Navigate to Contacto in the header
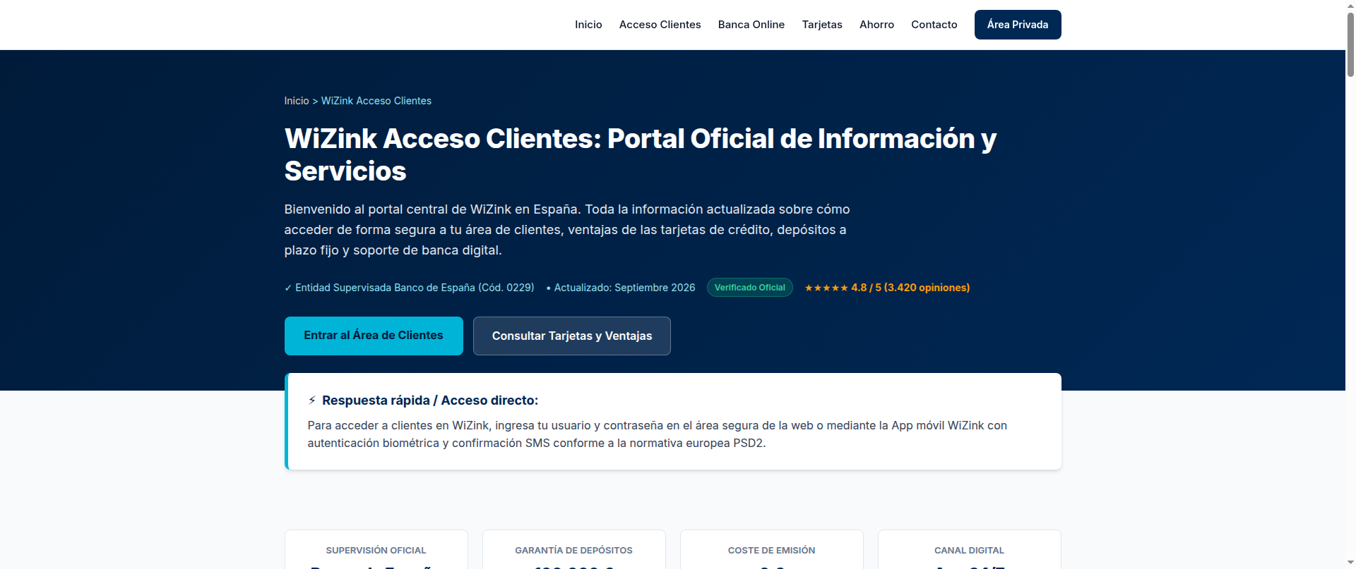1356x569 pixels. pyautogui.click(x=934, y=25)
